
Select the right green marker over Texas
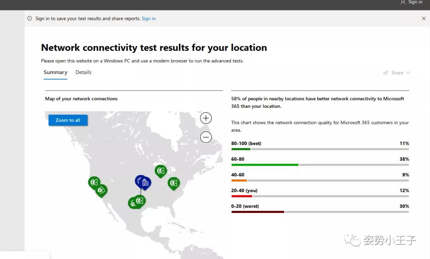(x=140, y=201)
